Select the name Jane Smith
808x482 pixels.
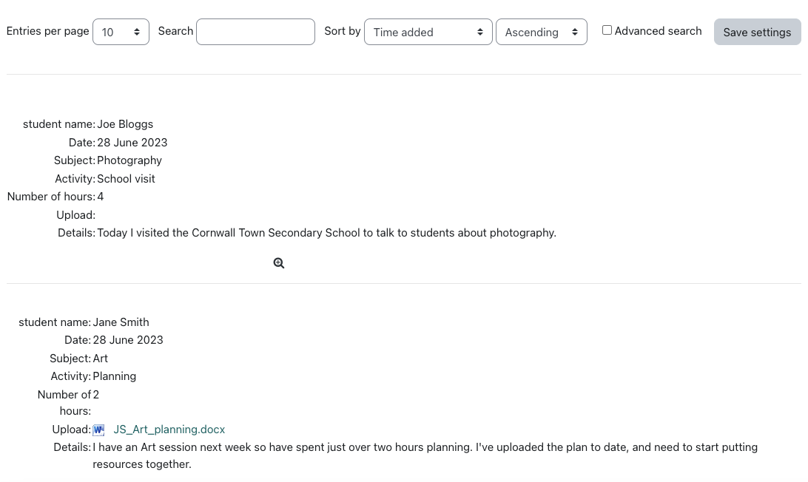coord(121,322)
